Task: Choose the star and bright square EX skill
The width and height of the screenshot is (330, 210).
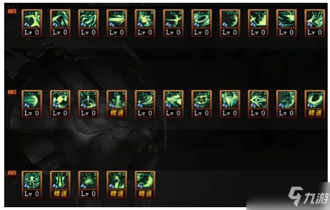Action: [258, 23]
